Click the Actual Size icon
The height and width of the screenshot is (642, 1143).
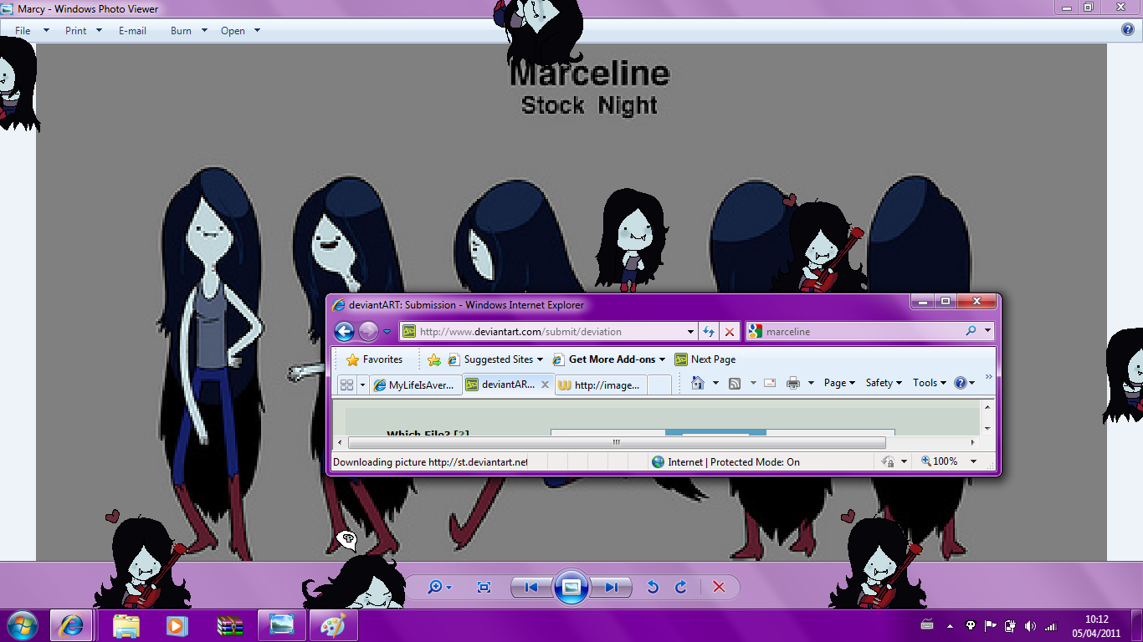pos(484,588)
